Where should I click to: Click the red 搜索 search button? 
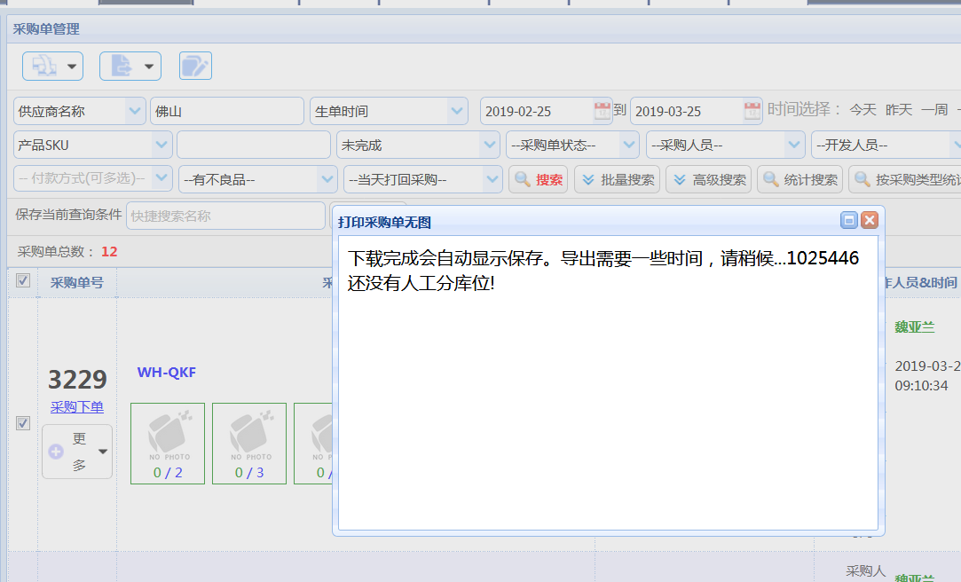pyautogui.click(x=538, y=179)
